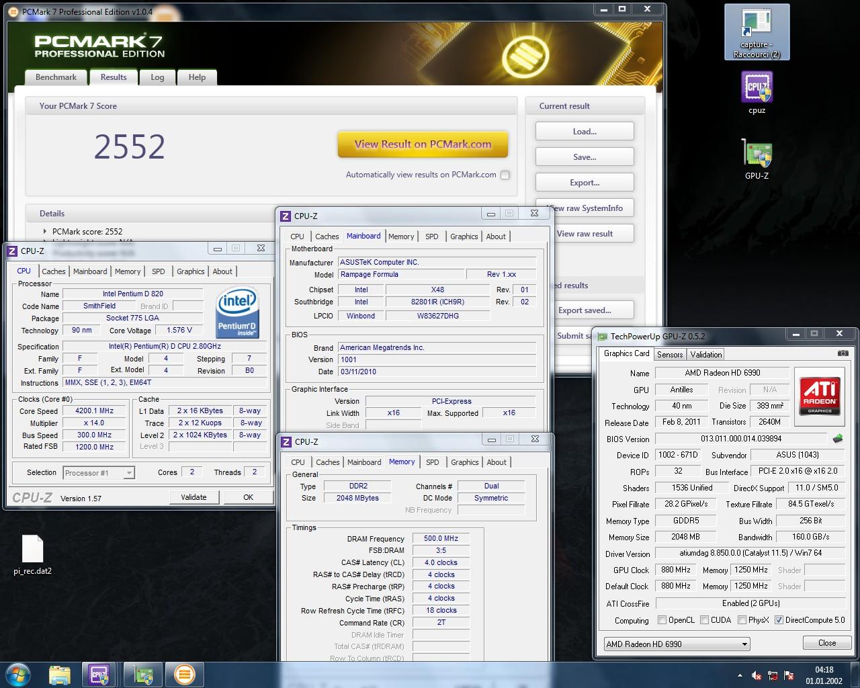Click the ATI Radeon logo in GPU-Z
Screen dimensions: 860x688
pyautogui.click(x=820, y=396)
